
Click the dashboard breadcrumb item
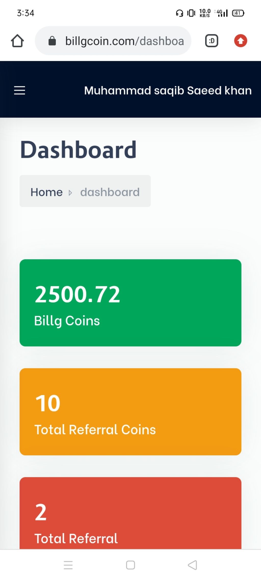coord(110,192)
